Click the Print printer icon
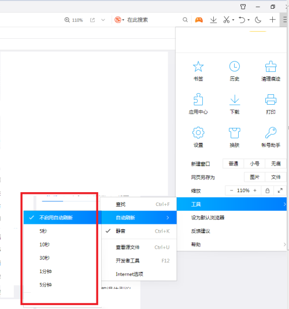This screenshot has height=309, width=289. point(271,100)
